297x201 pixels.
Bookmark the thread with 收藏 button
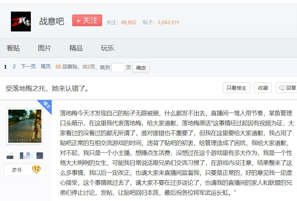coord(263,88)
